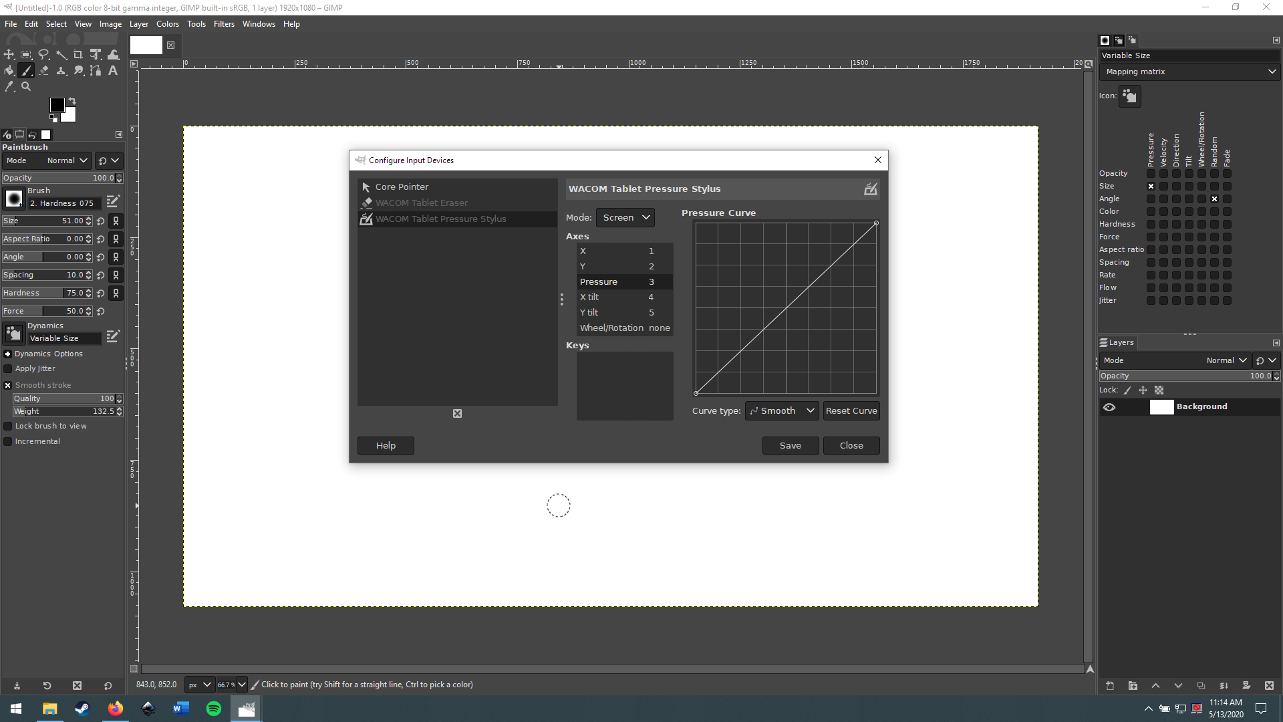Screen dimensions: 1283x722
Task: Lower the layer with down arrow
Action: 1178,685
